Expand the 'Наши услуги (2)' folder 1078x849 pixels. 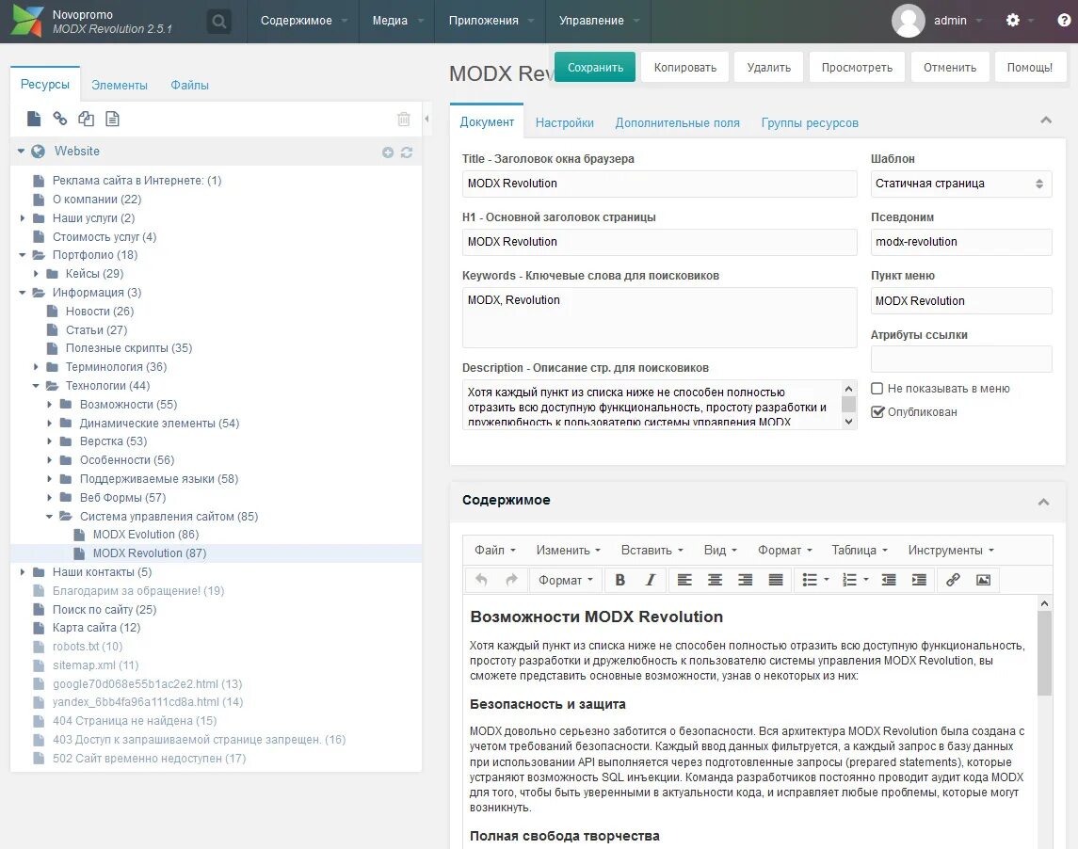tap(23, 218)
